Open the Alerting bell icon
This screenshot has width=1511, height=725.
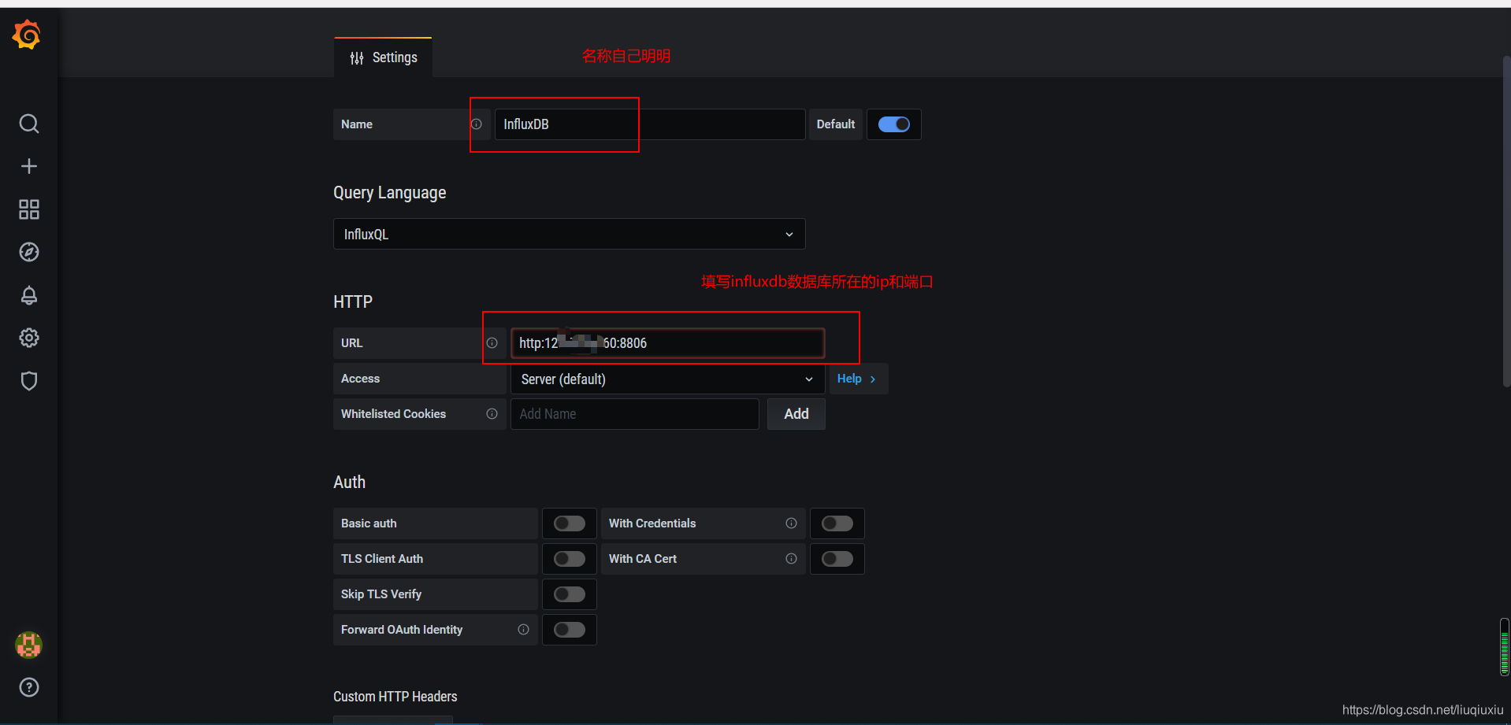tap(29, 295)
